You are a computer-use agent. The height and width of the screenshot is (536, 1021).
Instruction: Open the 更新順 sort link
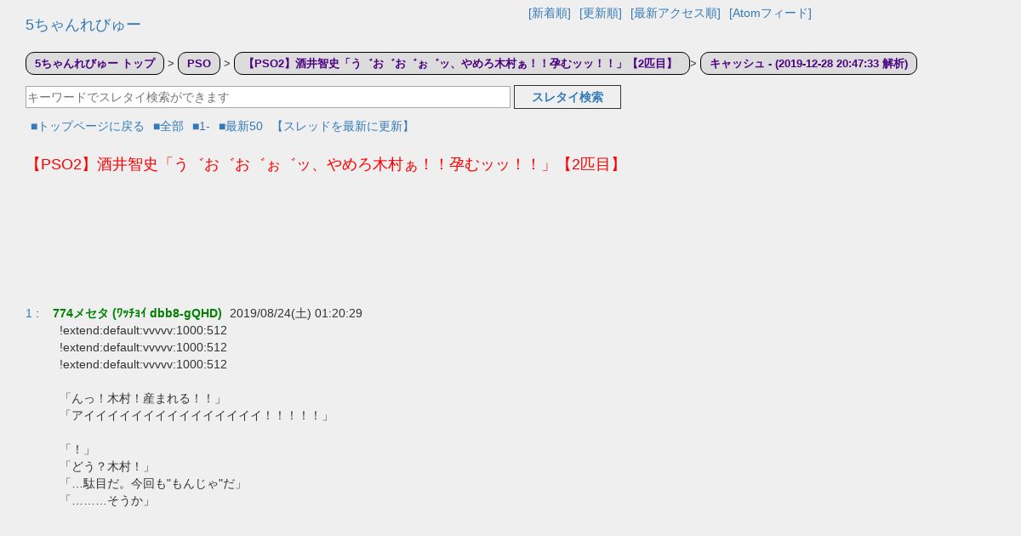click(x=601, y=14)
